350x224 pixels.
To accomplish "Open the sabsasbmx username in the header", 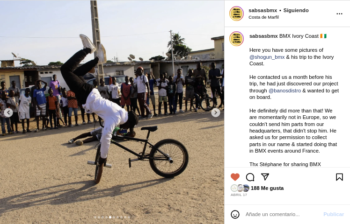I will (x=262, y=10).
